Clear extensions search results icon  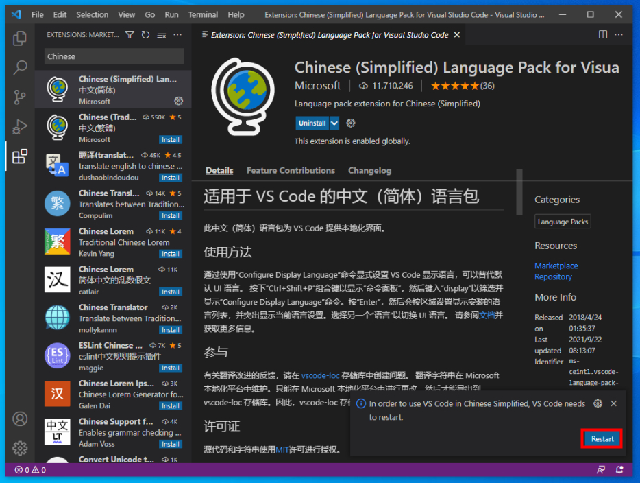162,35
